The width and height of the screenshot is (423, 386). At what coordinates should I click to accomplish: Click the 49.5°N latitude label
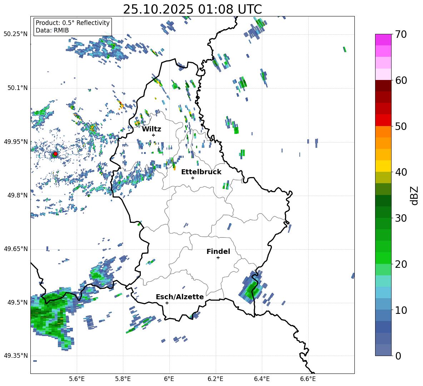click(17, 302)
